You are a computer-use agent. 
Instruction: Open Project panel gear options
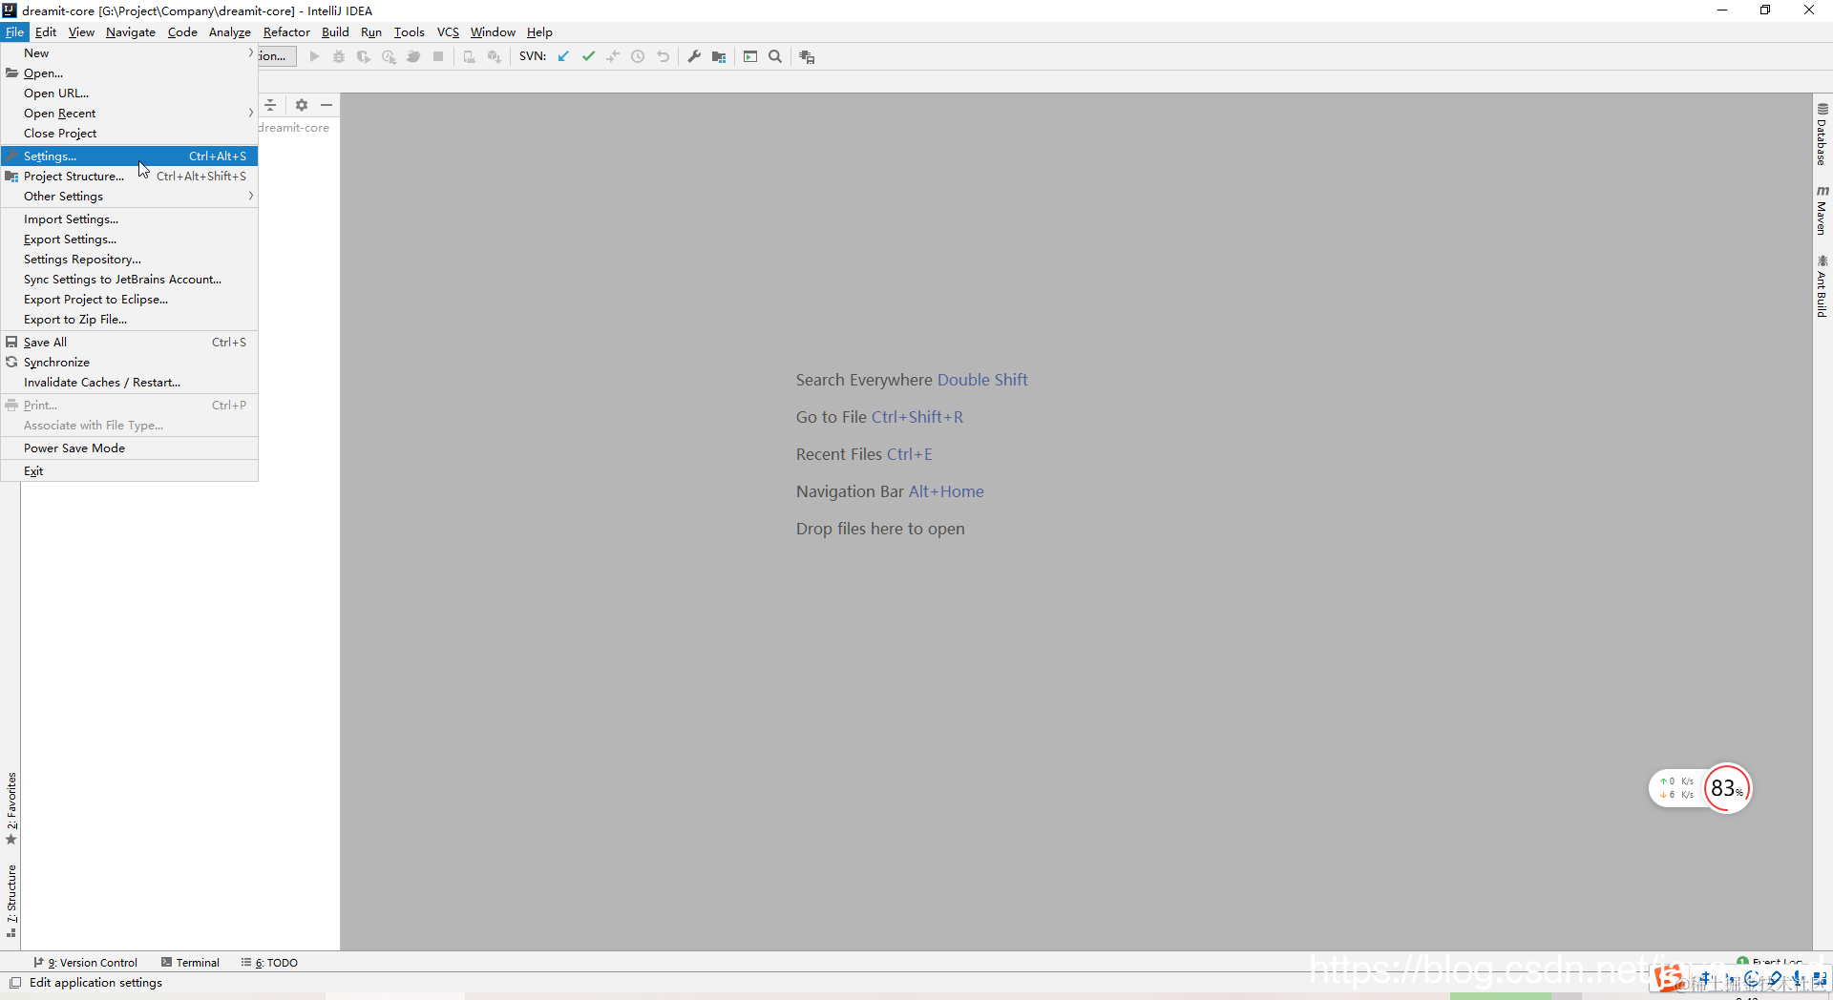[302, 105]
